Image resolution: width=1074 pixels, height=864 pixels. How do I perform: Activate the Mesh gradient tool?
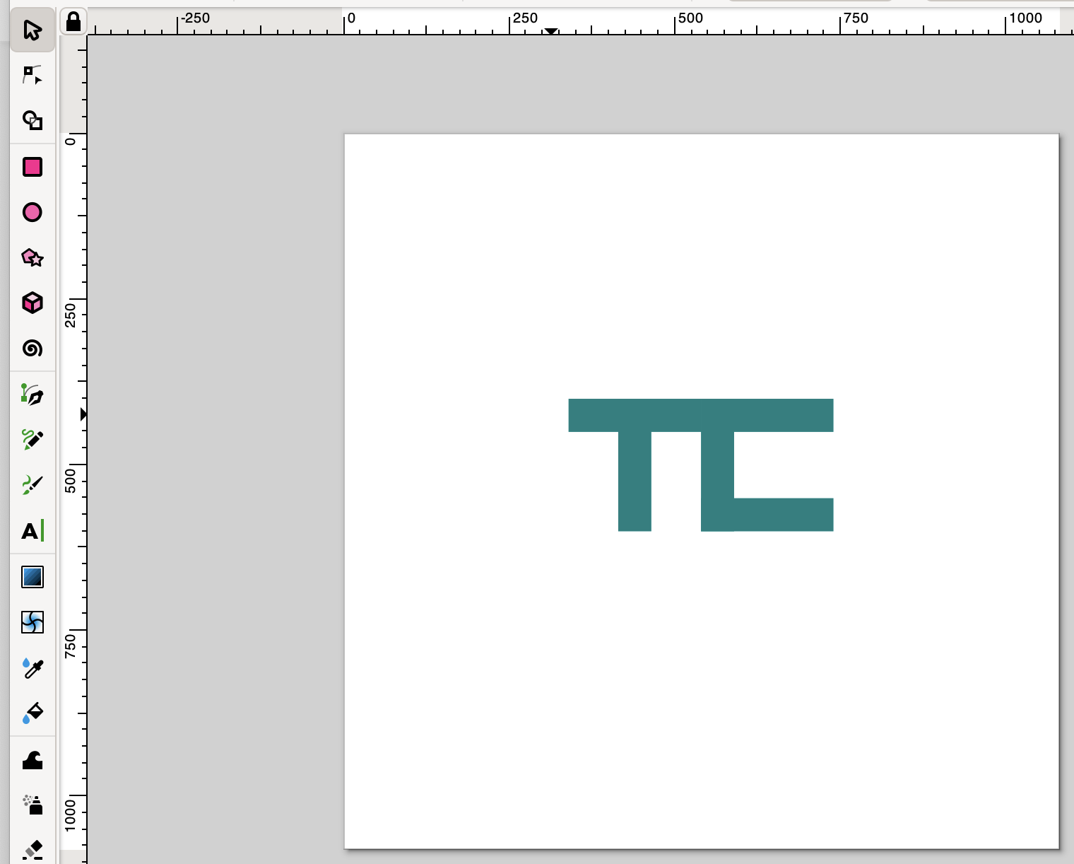point(33,622)
